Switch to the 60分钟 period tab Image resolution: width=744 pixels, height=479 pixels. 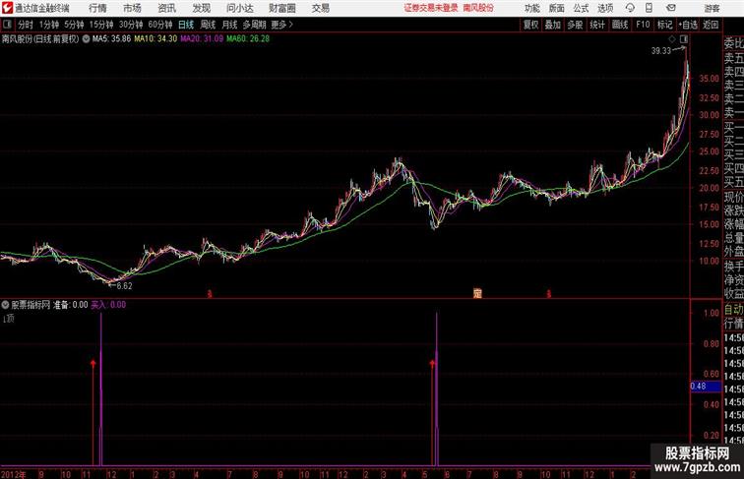[160, 25]
